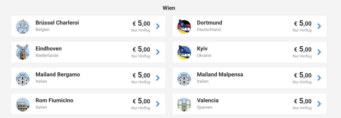Click the Rom Fiumicino arrow chevron
The width and height of the screenshot is (341, 118).
point(158,104)
